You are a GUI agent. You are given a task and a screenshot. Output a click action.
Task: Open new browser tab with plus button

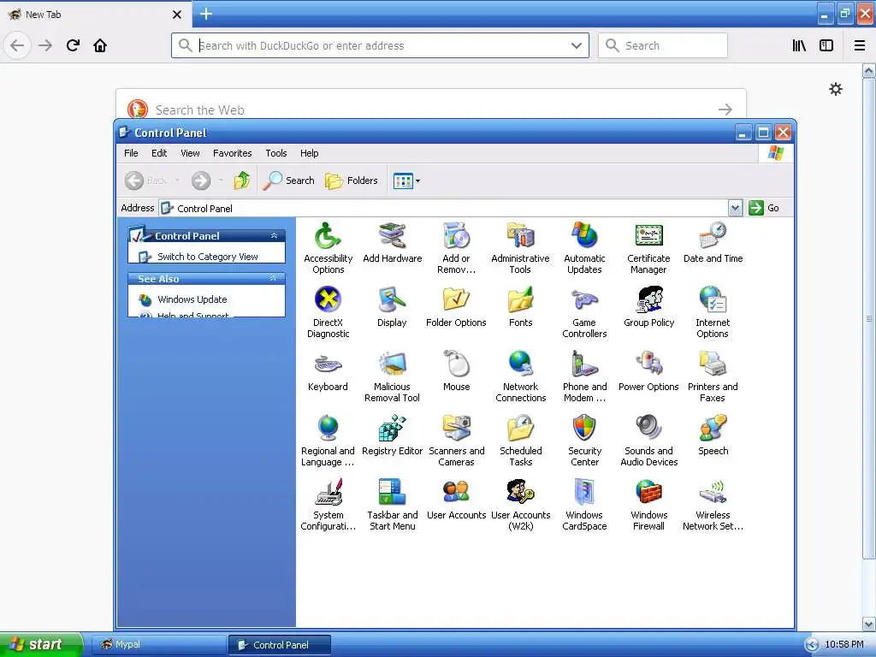pos(206,14)
